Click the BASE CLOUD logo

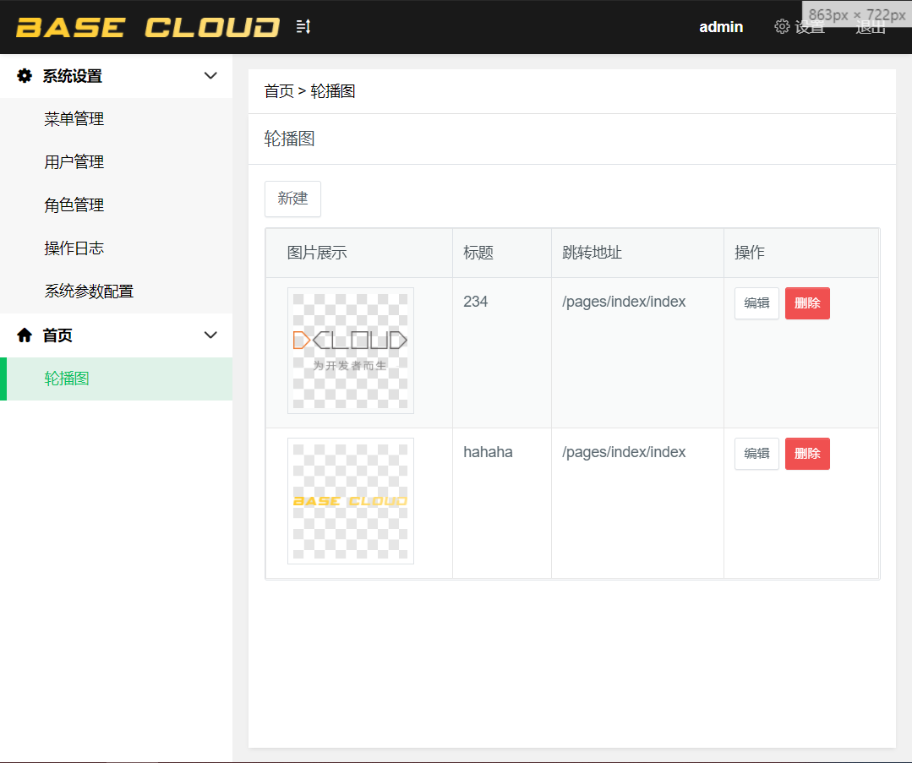148,27
